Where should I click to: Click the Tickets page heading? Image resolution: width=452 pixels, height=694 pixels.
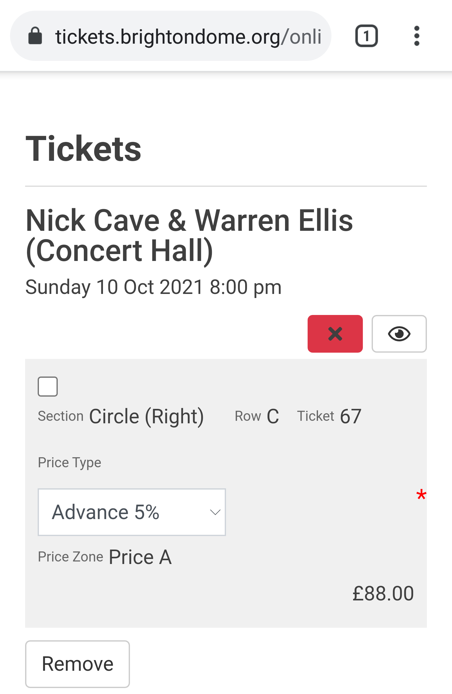83,149
